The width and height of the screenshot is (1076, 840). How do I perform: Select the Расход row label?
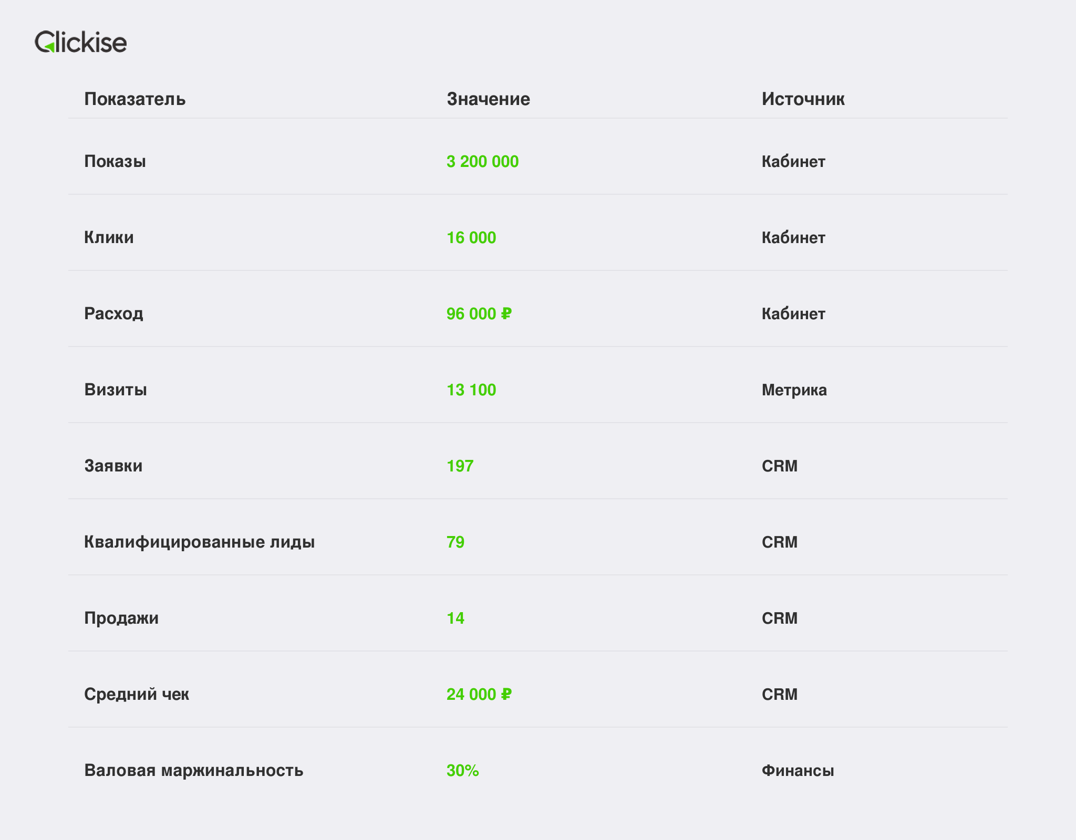pyautogui.click(x=113, y=313)
